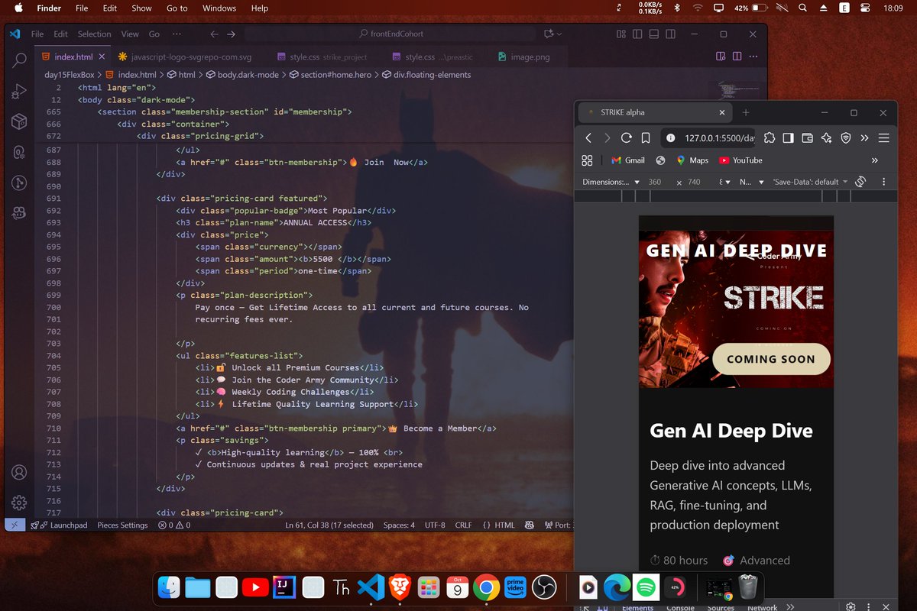917x611 pixels.
Task: Reload the STRIKE alpha page
Action: coord(626,138)
